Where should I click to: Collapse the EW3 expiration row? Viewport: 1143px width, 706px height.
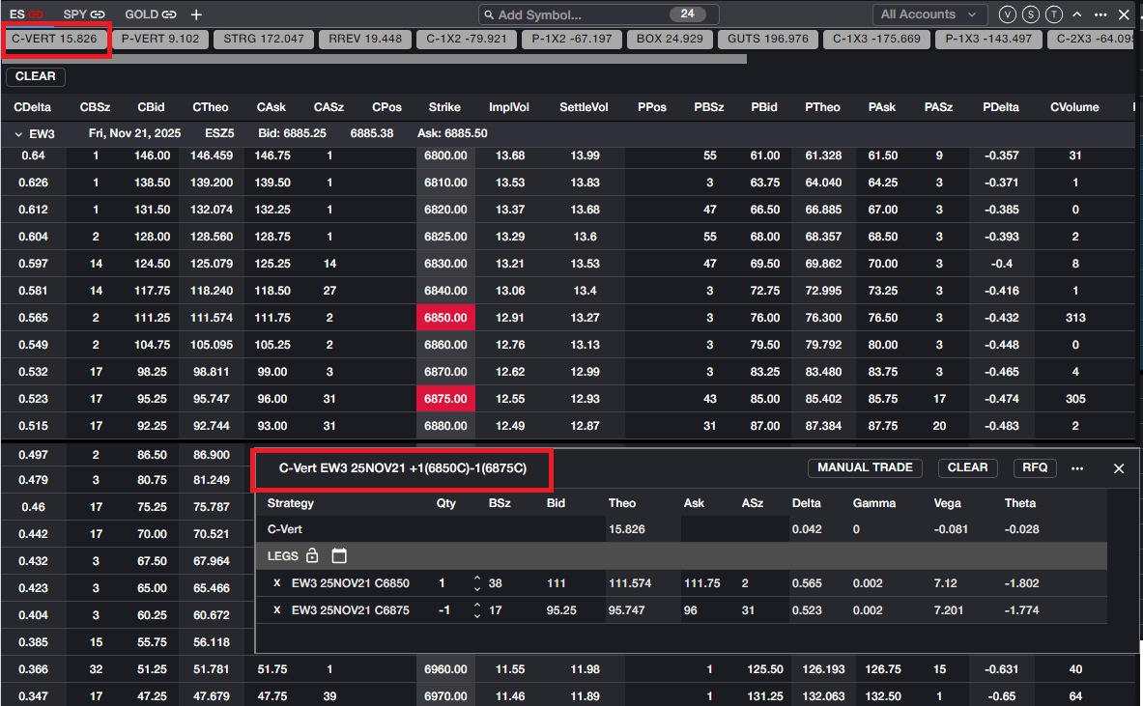tap(18, 134)
